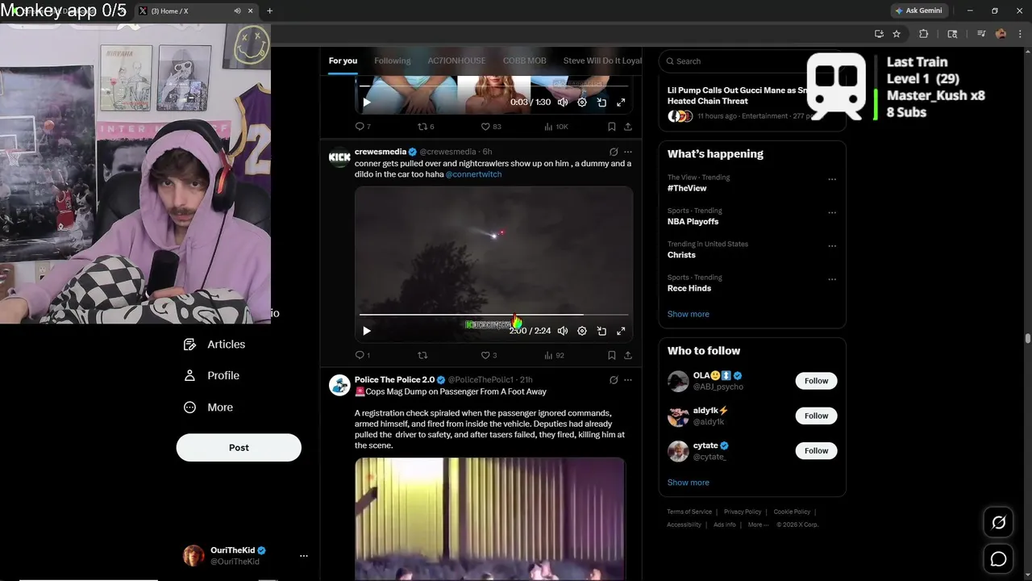Follow cytate account

click(x=816, y=450)
